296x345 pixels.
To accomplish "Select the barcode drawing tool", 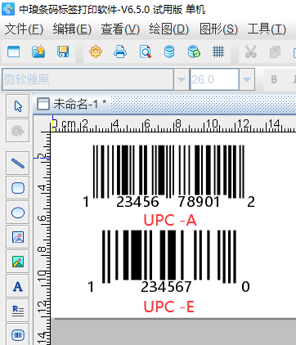I will point(18,334).
